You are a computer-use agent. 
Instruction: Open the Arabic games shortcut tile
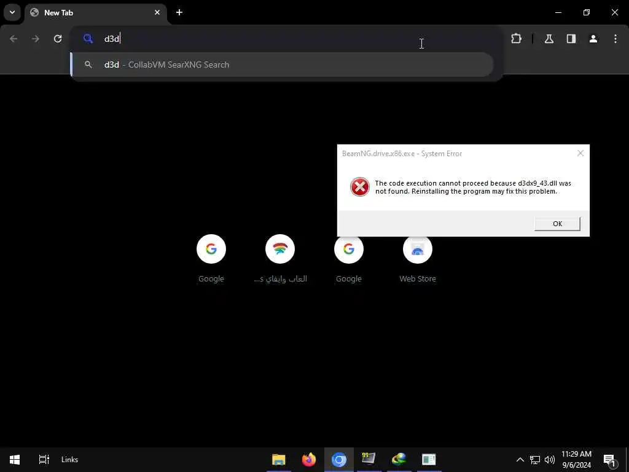click(280, 259)
